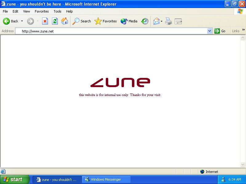
Task: Print the page with the printer icon
Action: click(x=169, y=21)
